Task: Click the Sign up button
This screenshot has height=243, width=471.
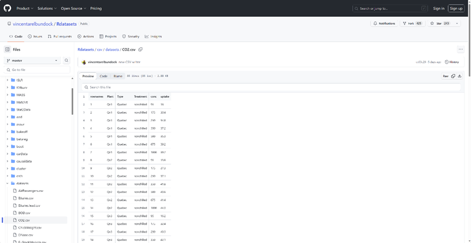Action: 456,8
